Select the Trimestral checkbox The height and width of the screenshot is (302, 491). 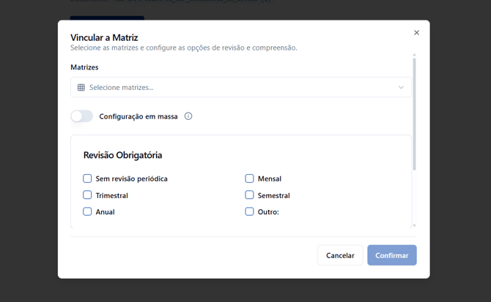pos(87,195)
